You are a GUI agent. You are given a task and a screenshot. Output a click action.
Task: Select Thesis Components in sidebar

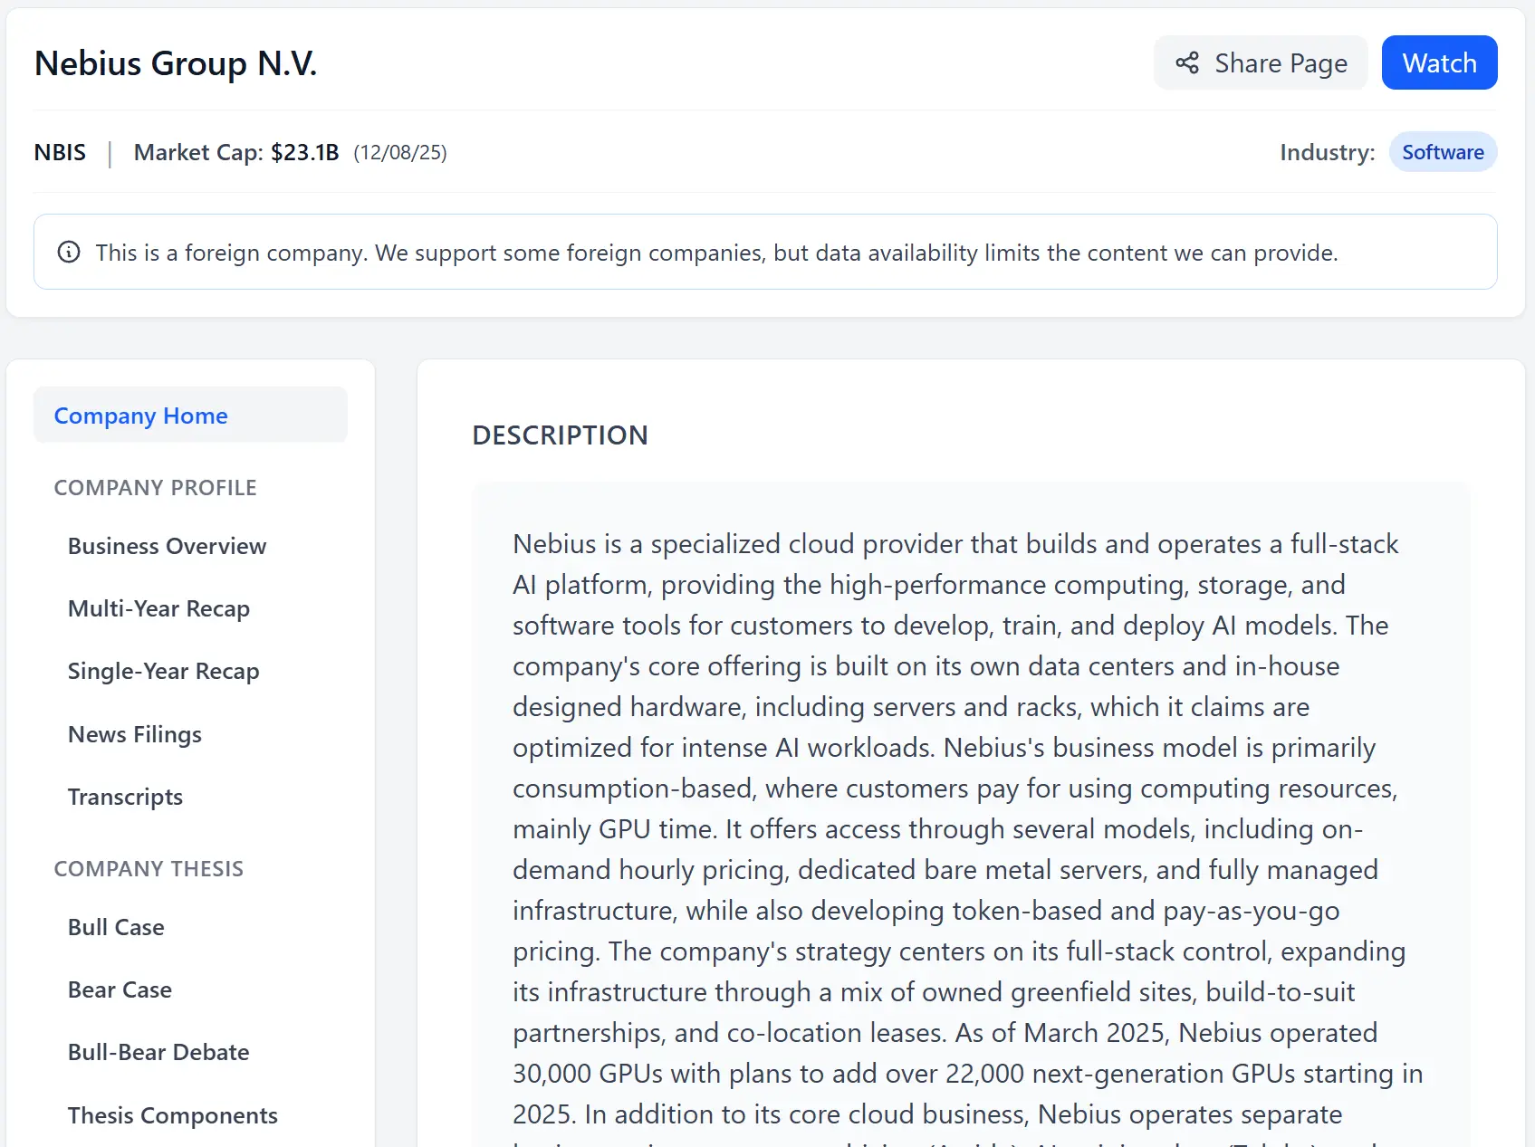173,1115
